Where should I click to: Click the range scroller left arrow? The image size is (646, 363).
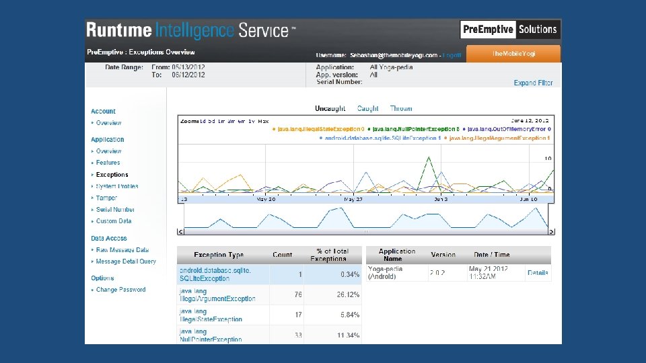coord(180,232)
